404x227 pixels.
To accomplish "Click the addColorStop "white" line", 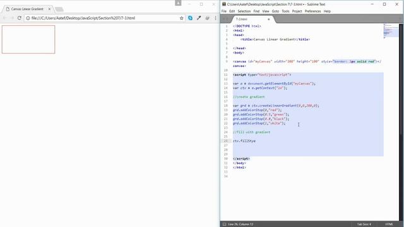I will (259, 124).
